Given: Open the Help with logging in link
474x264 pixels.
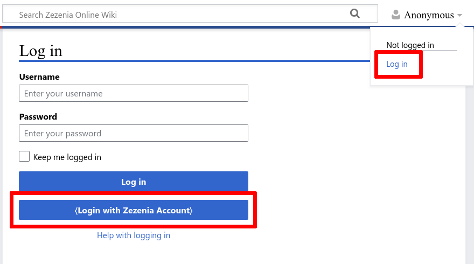Looking at the screenshot, I should [x=134, y=235].
